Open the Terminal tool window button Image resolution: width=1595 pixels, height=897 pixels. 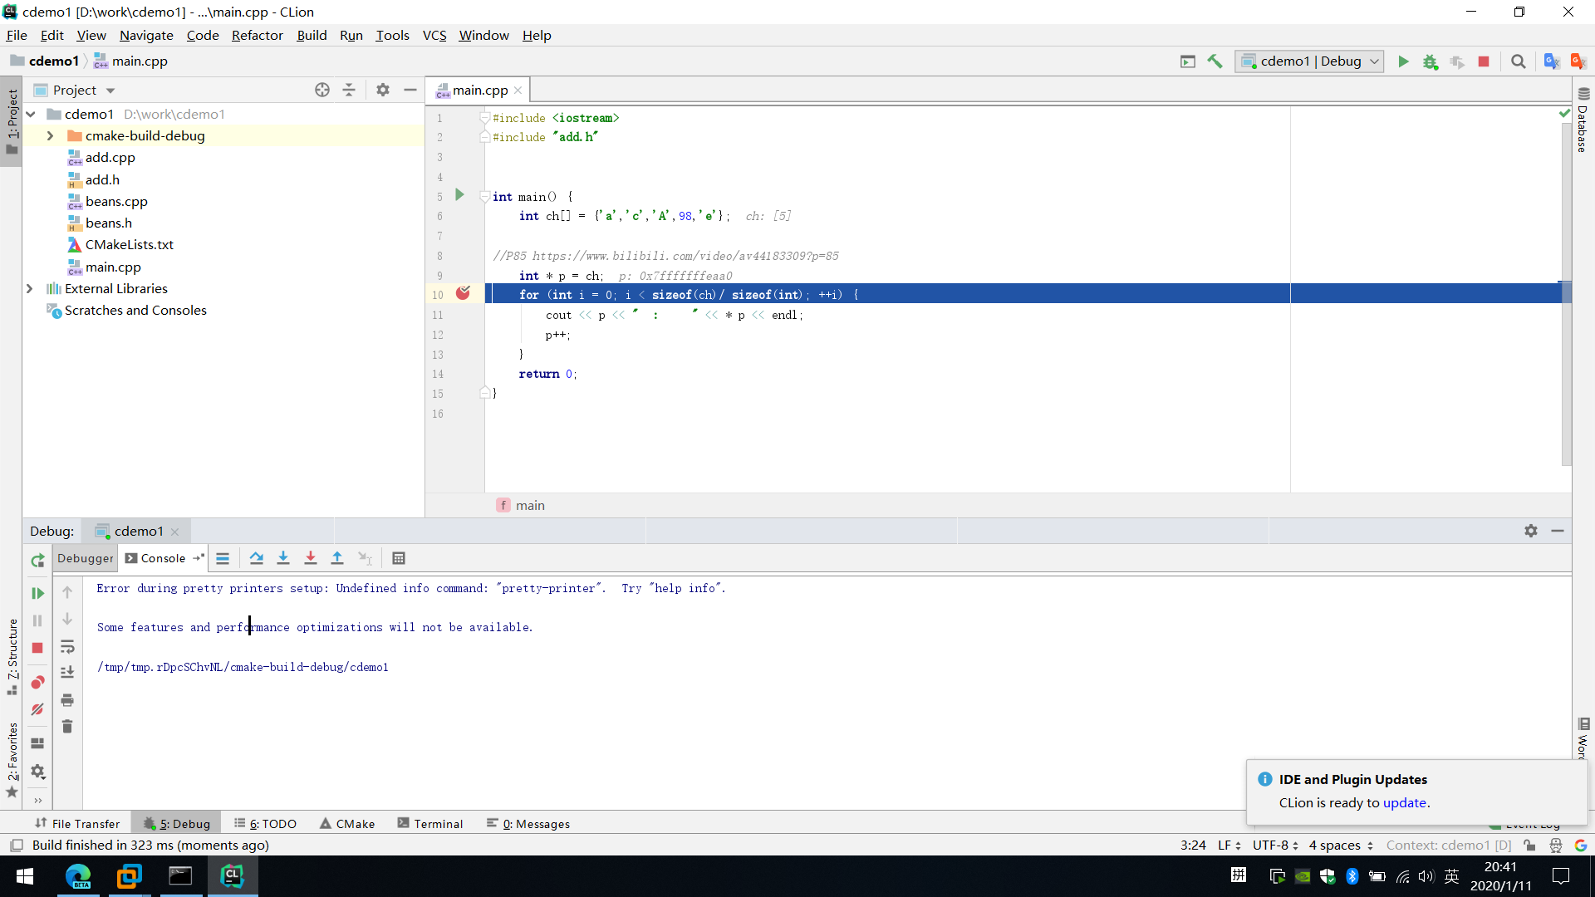click(x=430, y=824)
